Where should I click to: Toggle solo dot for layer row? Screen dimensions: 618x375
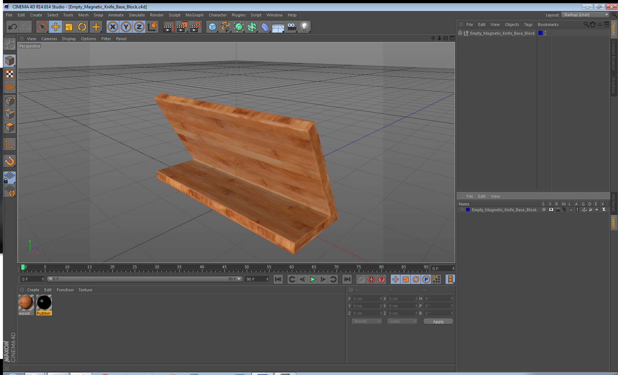544,210
